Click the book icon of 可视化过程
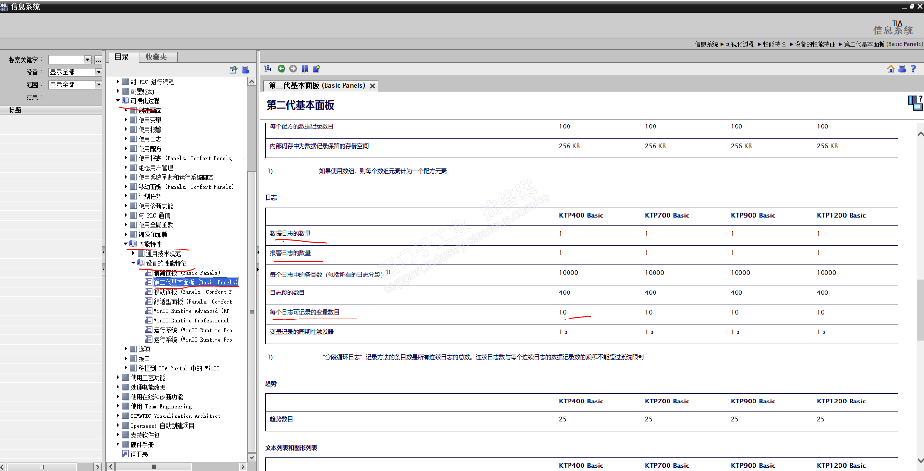This screenshot has height=471, width=924. click(126, 101)
